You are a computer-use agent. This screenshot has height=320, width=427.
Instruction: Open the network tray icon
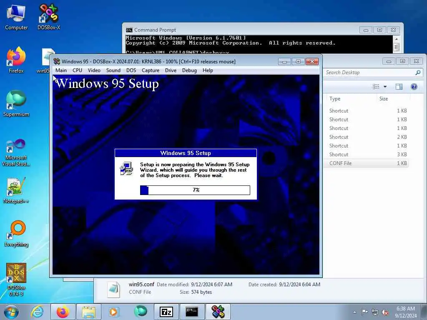[x=375, y=312]
